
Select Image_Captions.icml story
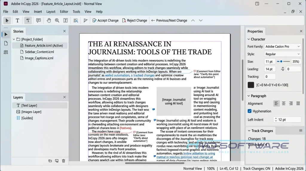click(x=40, y=58)
